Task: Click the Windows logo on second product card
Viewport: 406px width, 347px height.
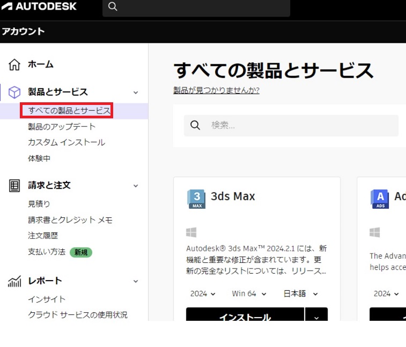Action: [375, 232]
